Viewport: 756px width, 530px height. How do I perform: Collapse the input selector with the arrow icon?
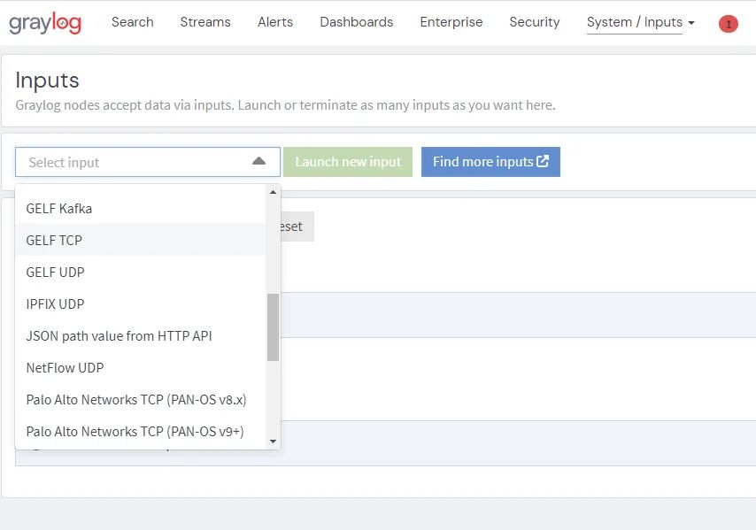point(259,161)
